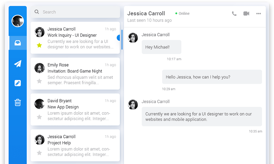The image size is (274, 164).
Task: Open sent messages paper plane icon
Action: pos(18,64)
